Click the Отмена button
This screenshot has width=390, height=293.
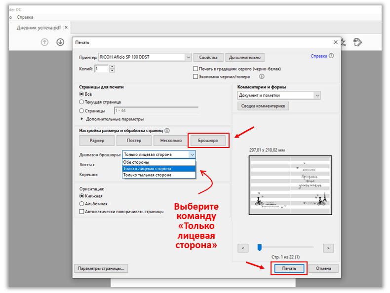[x=323, y=268]
